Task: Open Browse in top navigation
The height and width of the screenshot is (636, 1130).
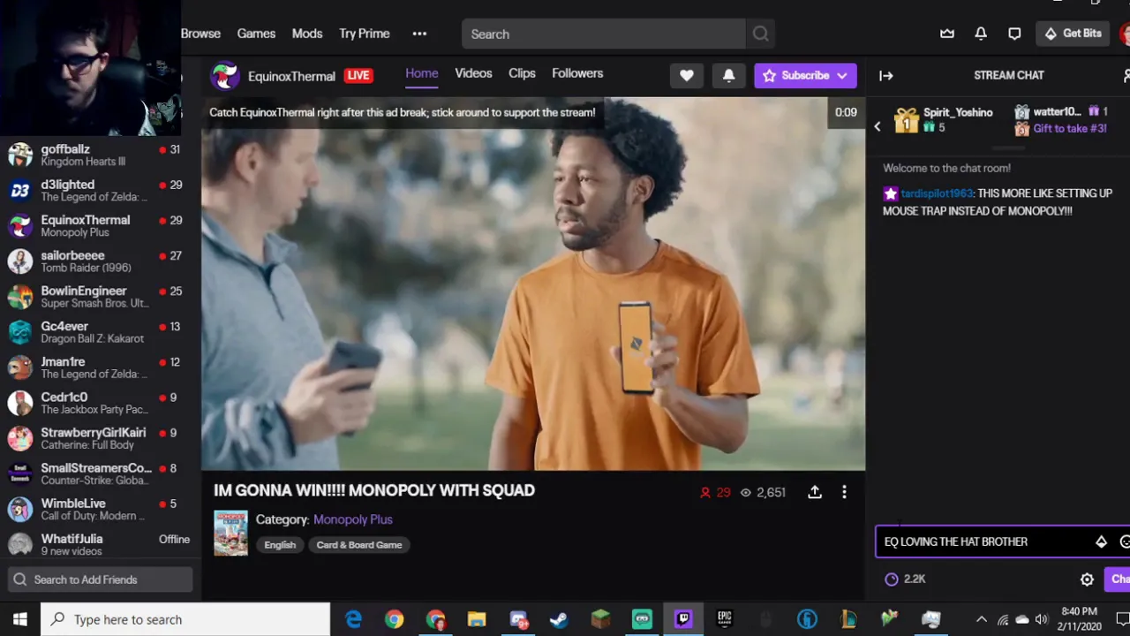Action: click(200, 34)
